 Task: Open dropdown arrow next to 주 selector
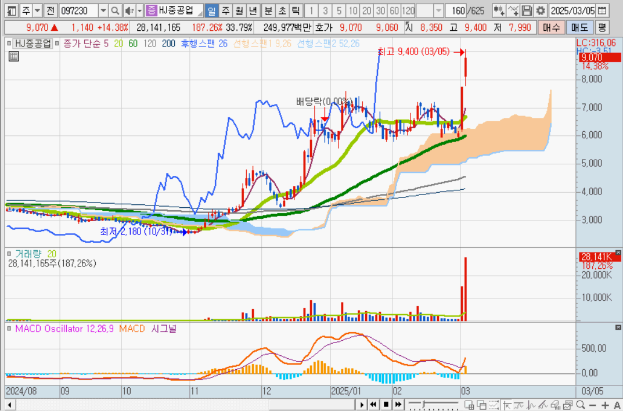tap(37, 10)
